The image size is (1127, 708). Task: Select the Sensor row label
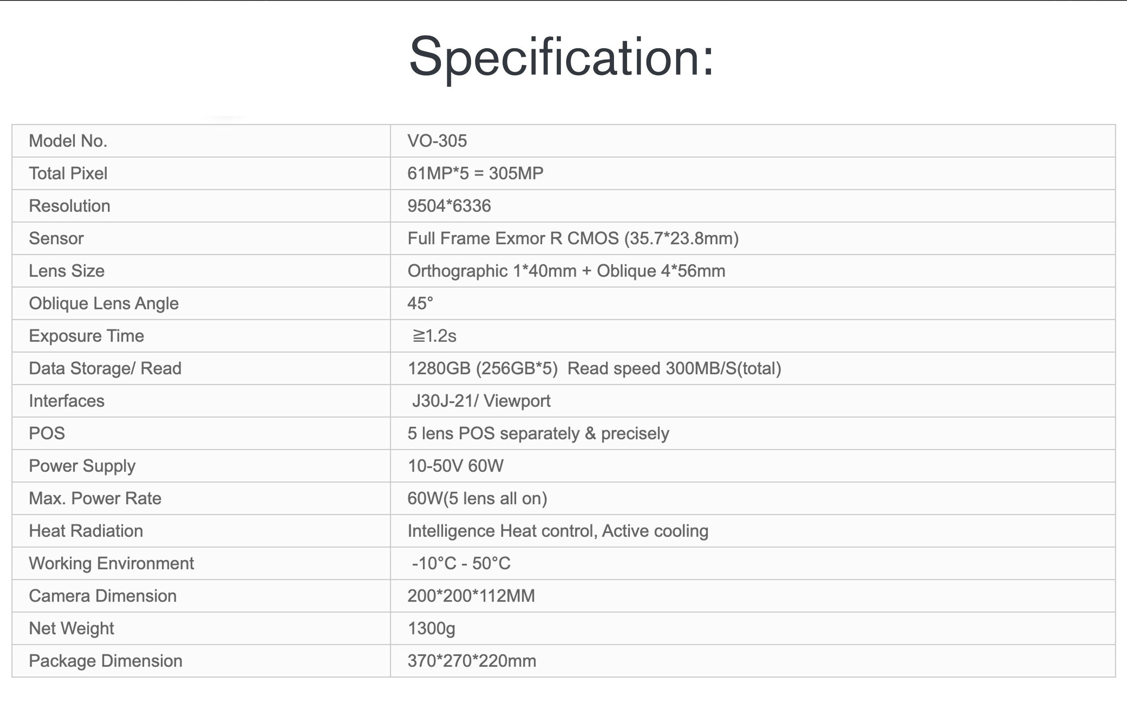56,239
